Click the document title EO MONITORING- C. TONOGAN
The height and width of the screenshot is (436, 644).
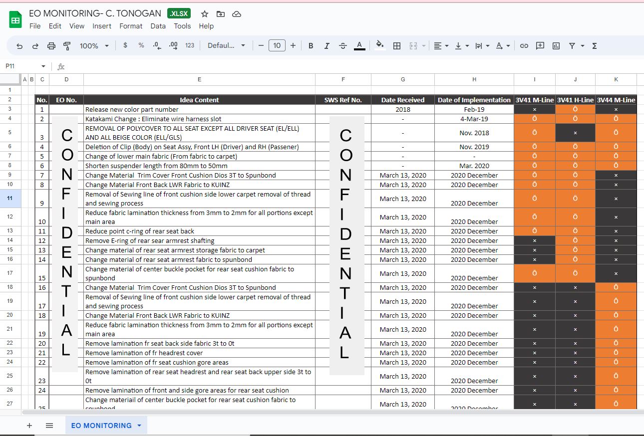tap(95, 13)
